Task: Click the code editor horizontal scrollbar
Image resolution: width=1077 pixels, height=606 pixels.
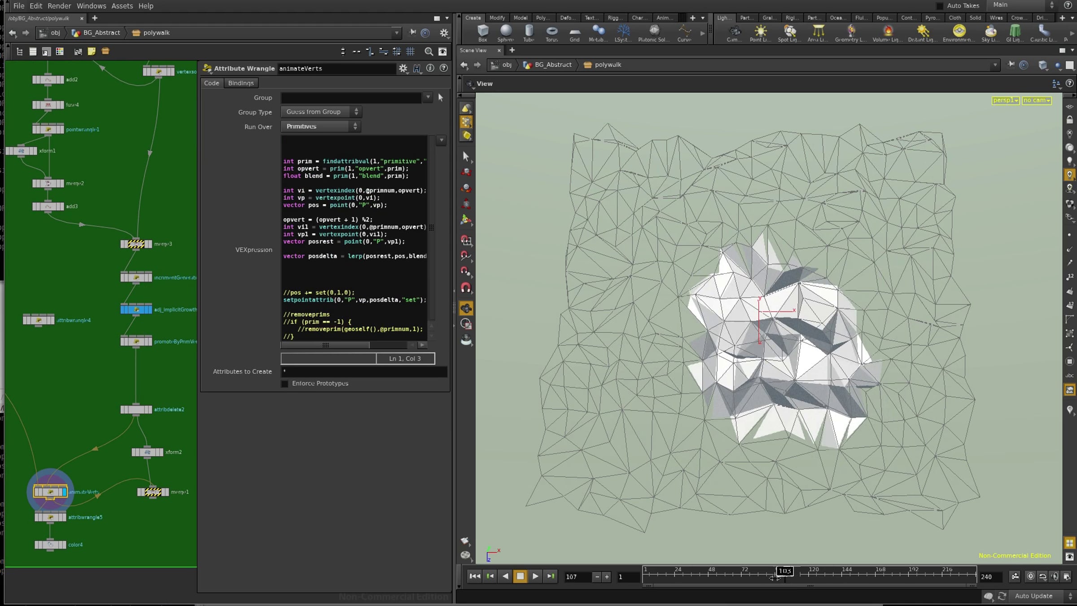Action: (325, 345)
